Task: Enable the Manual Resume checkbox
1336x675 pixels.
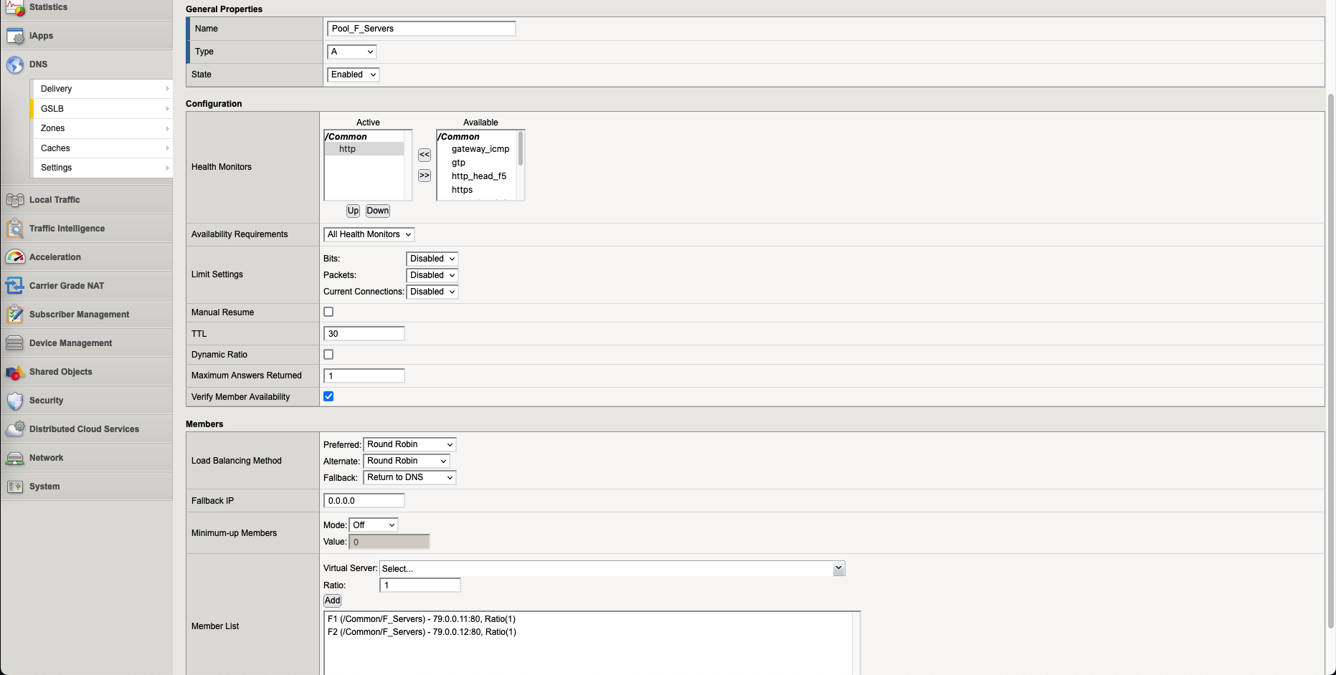Action: point(328,312)
